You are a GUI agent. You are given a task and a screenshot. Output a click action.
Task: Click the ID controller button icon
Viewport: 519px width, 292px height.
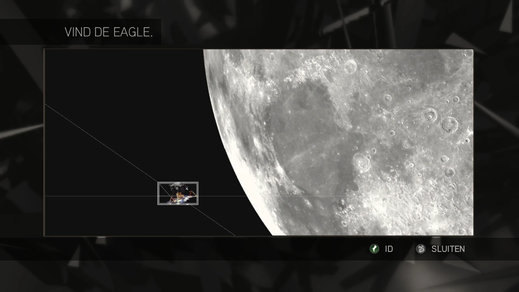coord(374,249)
